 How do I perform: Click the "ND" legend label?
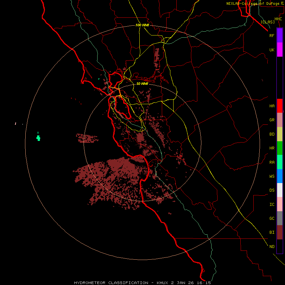(272, 246)
